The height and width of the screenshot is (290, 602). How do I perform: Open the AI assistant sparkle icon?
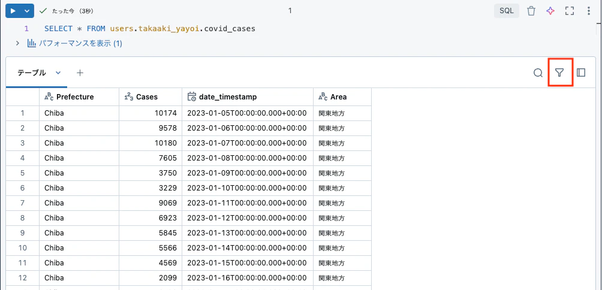pos(550,11)
